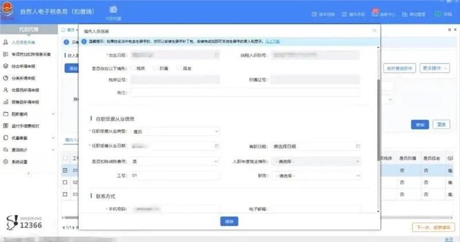
Task: Check the 烈属 checkbox
Action: pyautogui.click(x=156, y=68)
